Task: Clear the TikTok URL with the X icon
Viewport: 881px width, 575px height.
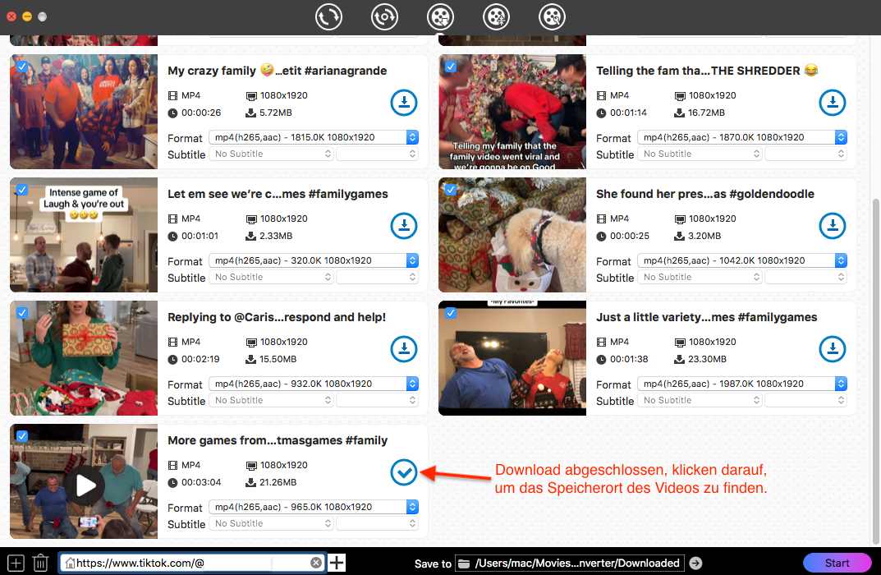Action: [x=316, y=563]
